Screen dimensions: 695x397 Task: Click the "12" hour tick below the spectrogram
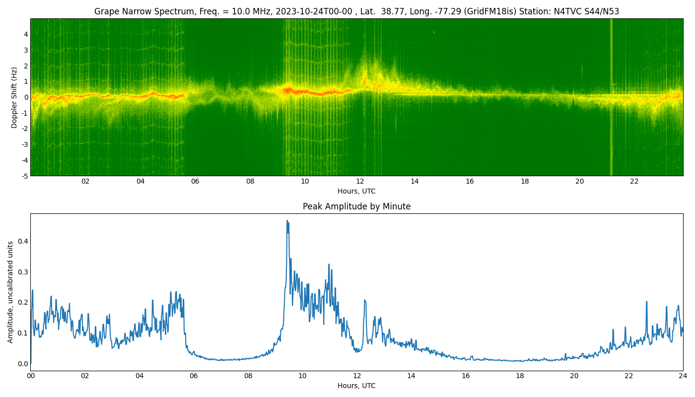[360, 182]
